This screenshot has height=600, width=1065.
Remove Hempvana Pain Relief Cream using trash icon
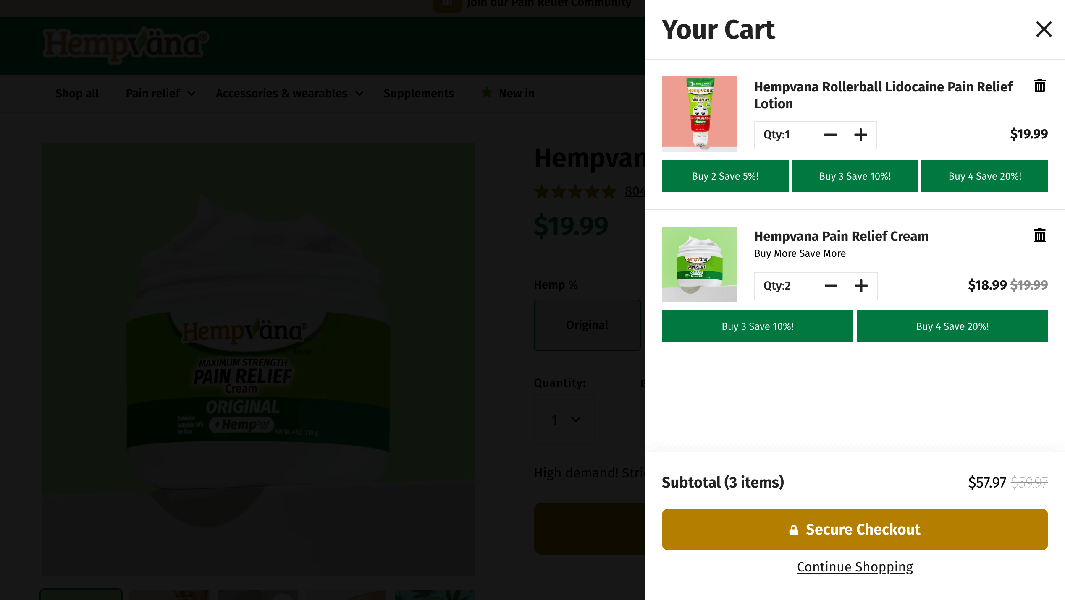click(1039, 235)
